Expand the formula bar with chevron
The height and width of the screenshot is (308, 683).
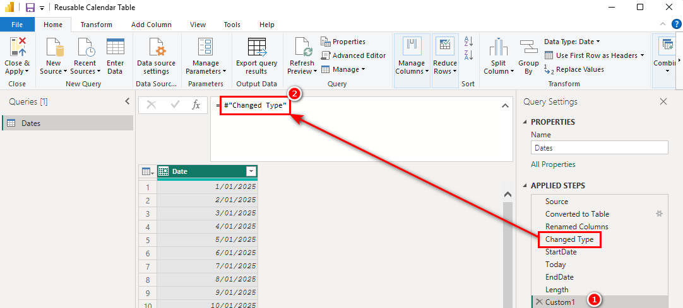coord(505,106)
